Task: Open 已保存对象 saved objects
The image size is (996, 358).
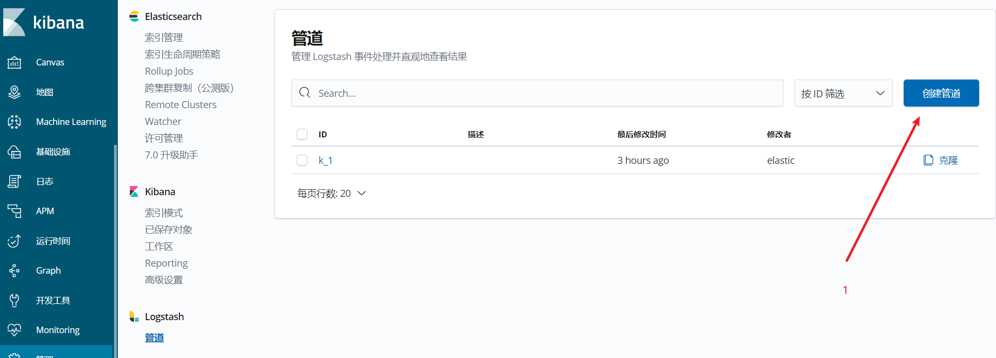Action: tap(169, 230)
